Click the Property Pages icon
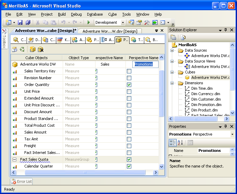The image size is (237, 194). [x=190, y=142]
